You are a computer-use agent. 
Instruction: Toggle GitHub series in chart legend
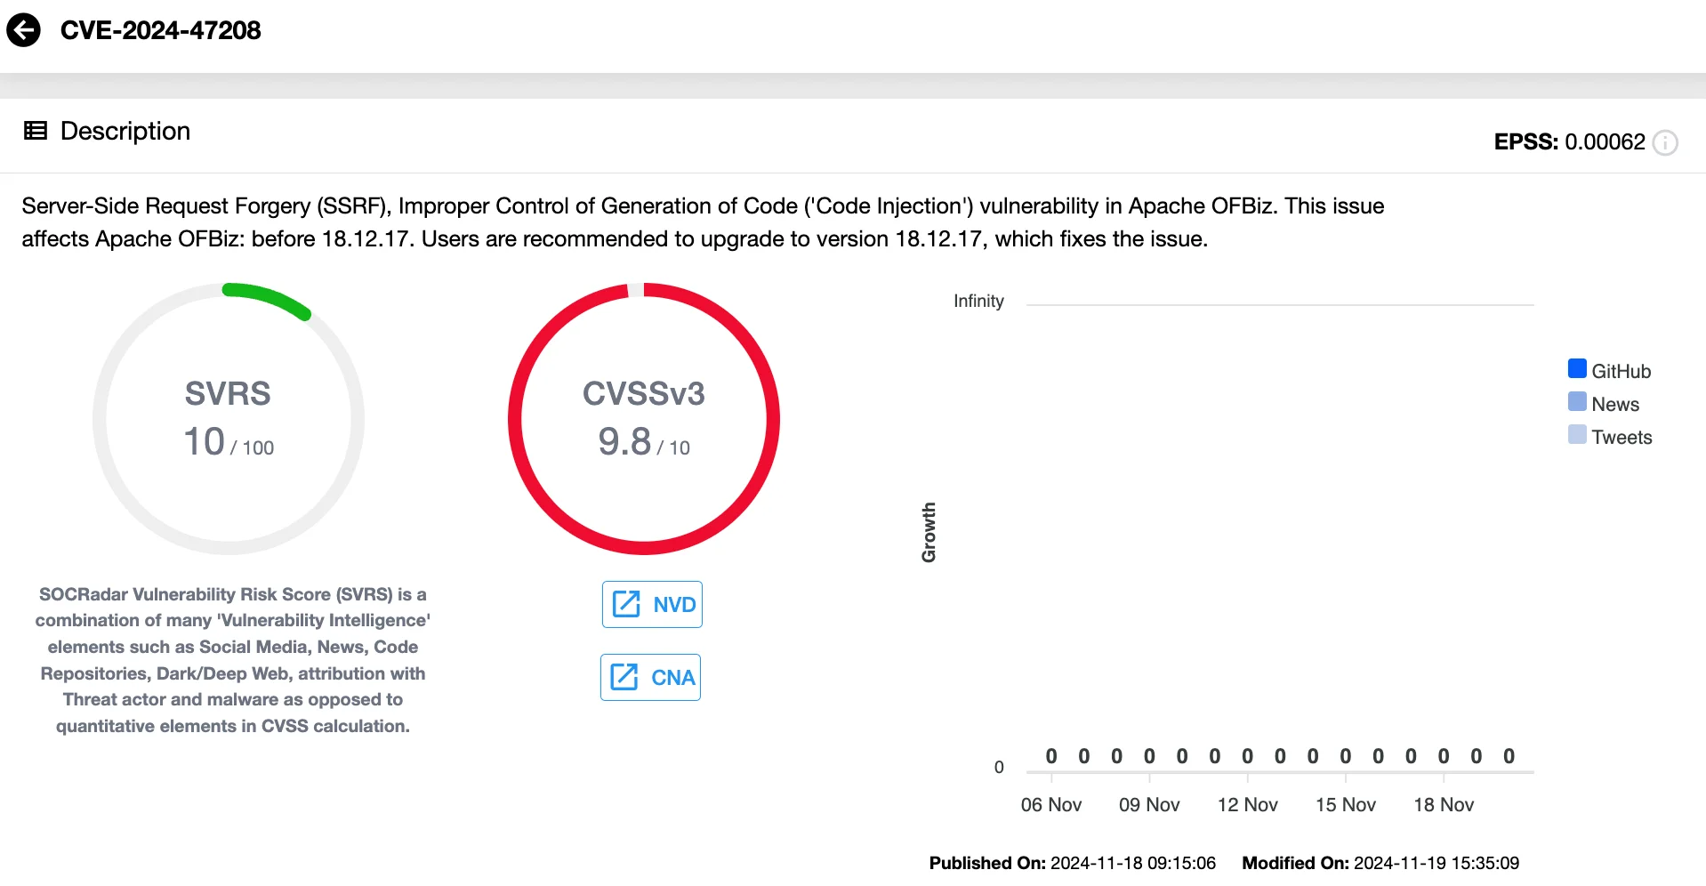[1577, 369]
